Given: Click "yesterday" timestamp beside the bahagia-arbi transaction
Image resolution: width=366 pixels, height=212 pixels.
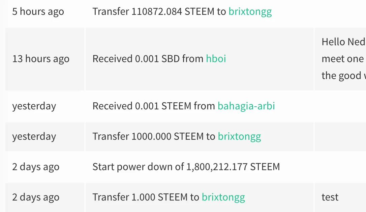Looking at the screenshot, I should click(34, 106).
